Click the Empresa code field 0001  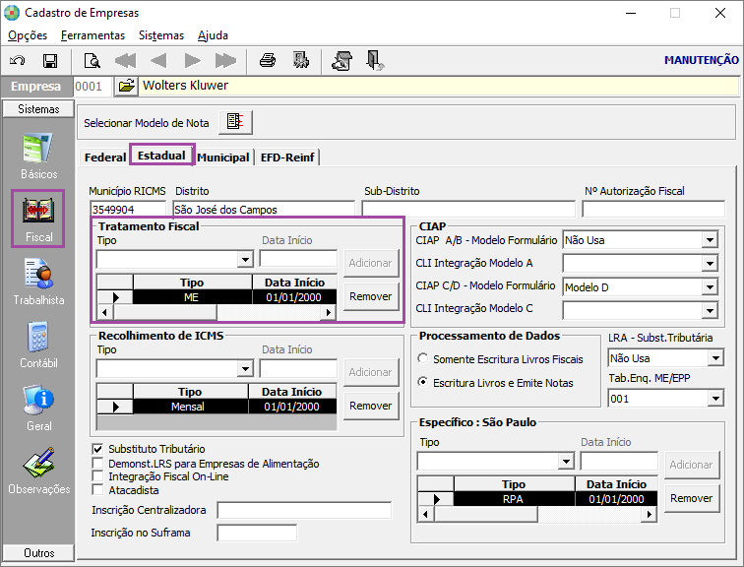pos(93,87)
